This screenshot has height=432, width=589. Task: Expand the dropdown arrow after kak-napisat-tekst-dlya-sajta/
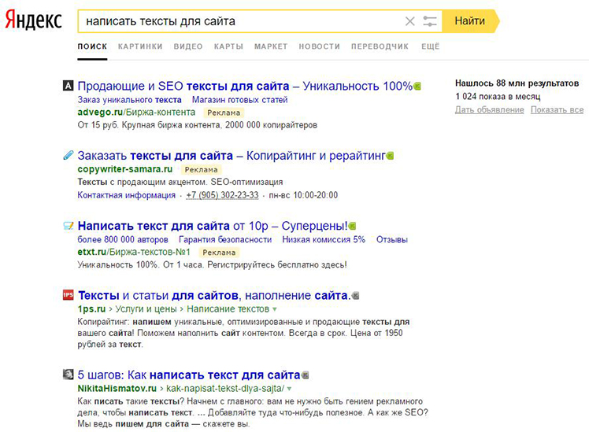(x=289, y=389)
